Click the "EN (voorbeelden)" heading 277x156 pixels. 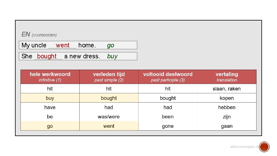pos(39,34)
